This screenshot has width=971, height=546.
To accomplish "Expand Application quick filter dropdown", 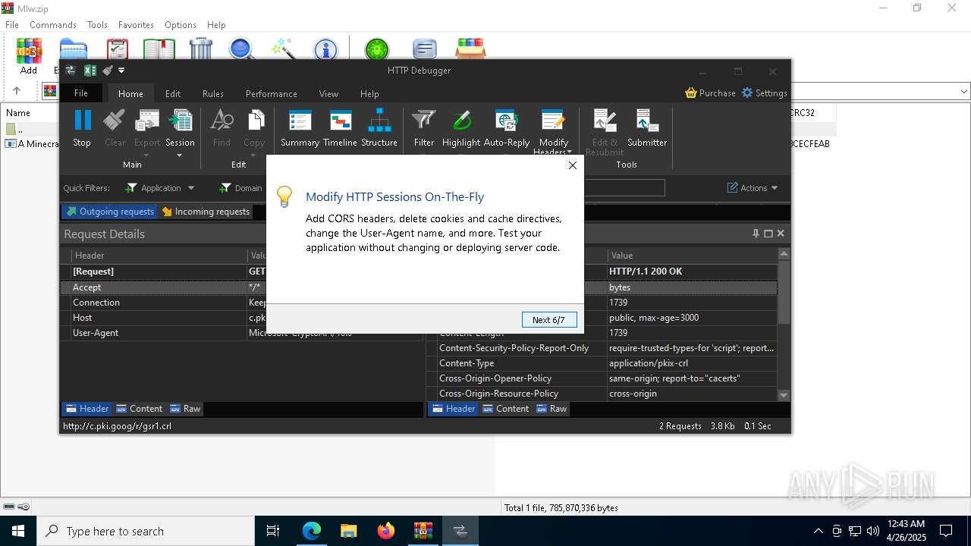I will pos(191,188).
